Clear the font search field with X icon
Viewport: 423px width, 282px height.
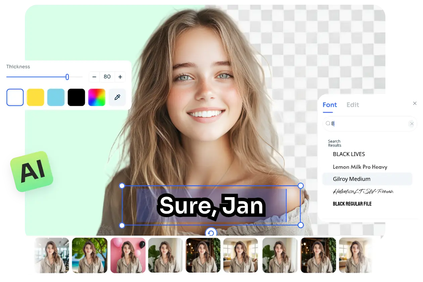point(412,124)
